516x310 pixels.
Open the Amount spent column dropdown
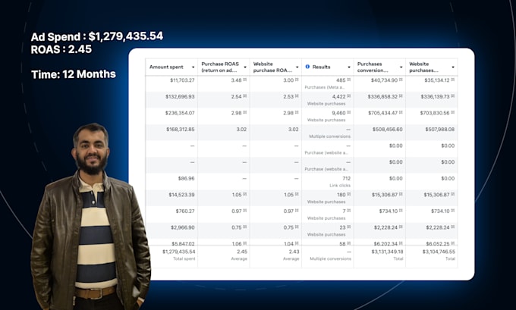(x=193, y=67)
